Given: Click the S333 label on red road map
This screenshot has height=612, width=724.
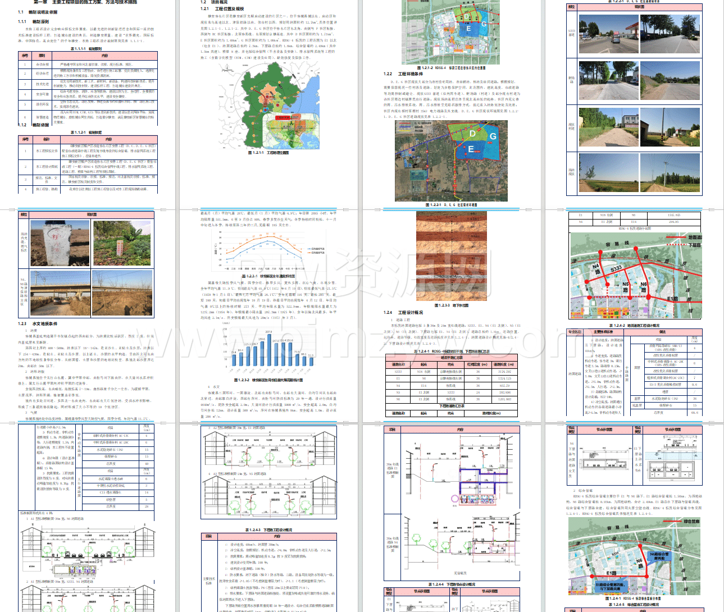Looking at the screenshot, I should (616, 269).
